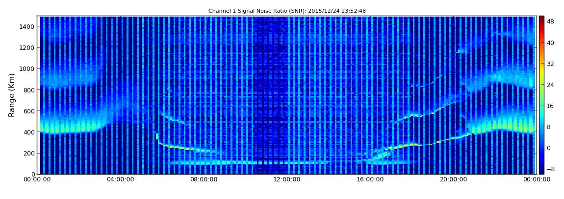Click the colorbar value '32'
564x199 pixels.
coord(550,64)
